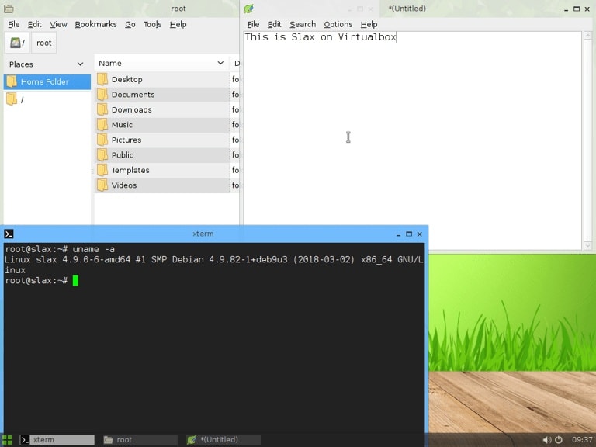Viewport: 596px width, 447px height.
Task: Open Options menu in text editor
Action: [338, 24]
